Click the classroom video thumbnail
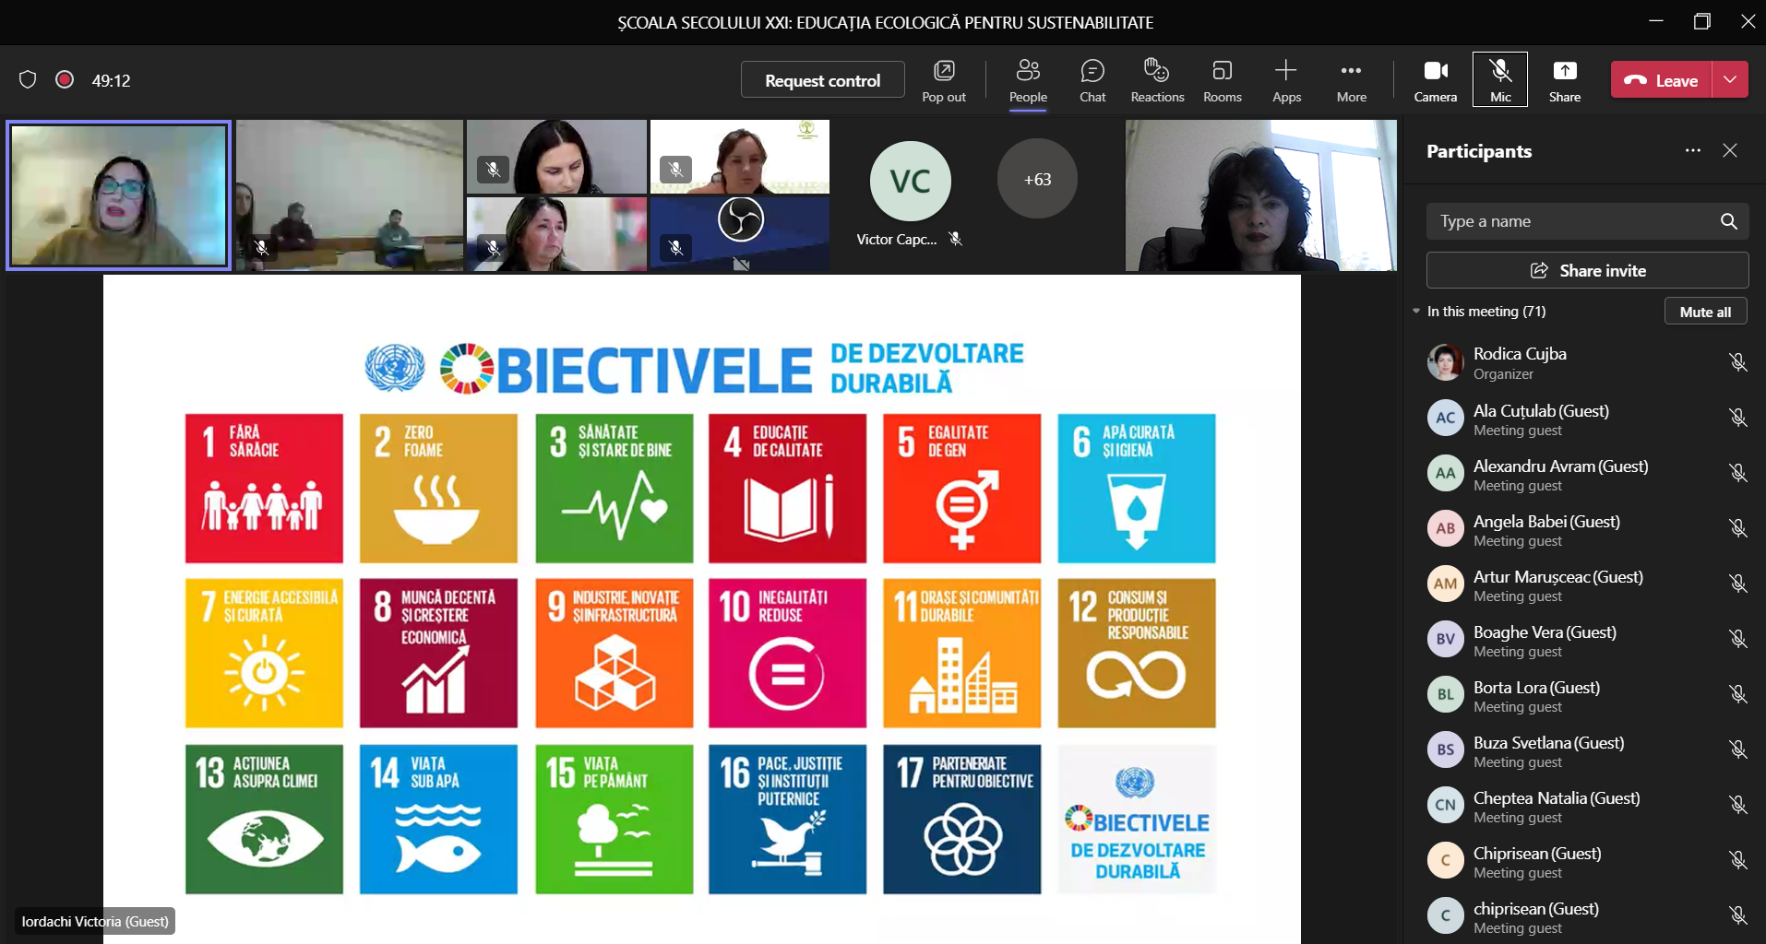 click(349, 195)
